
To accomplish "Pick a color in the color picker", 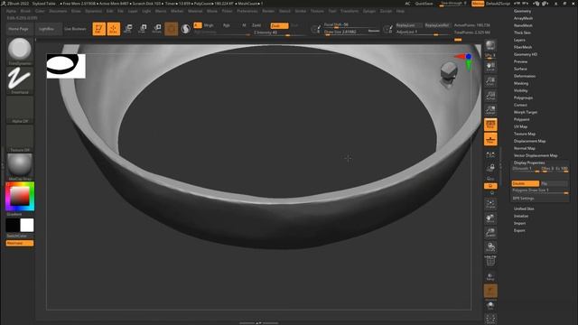I will pos(20,196).
